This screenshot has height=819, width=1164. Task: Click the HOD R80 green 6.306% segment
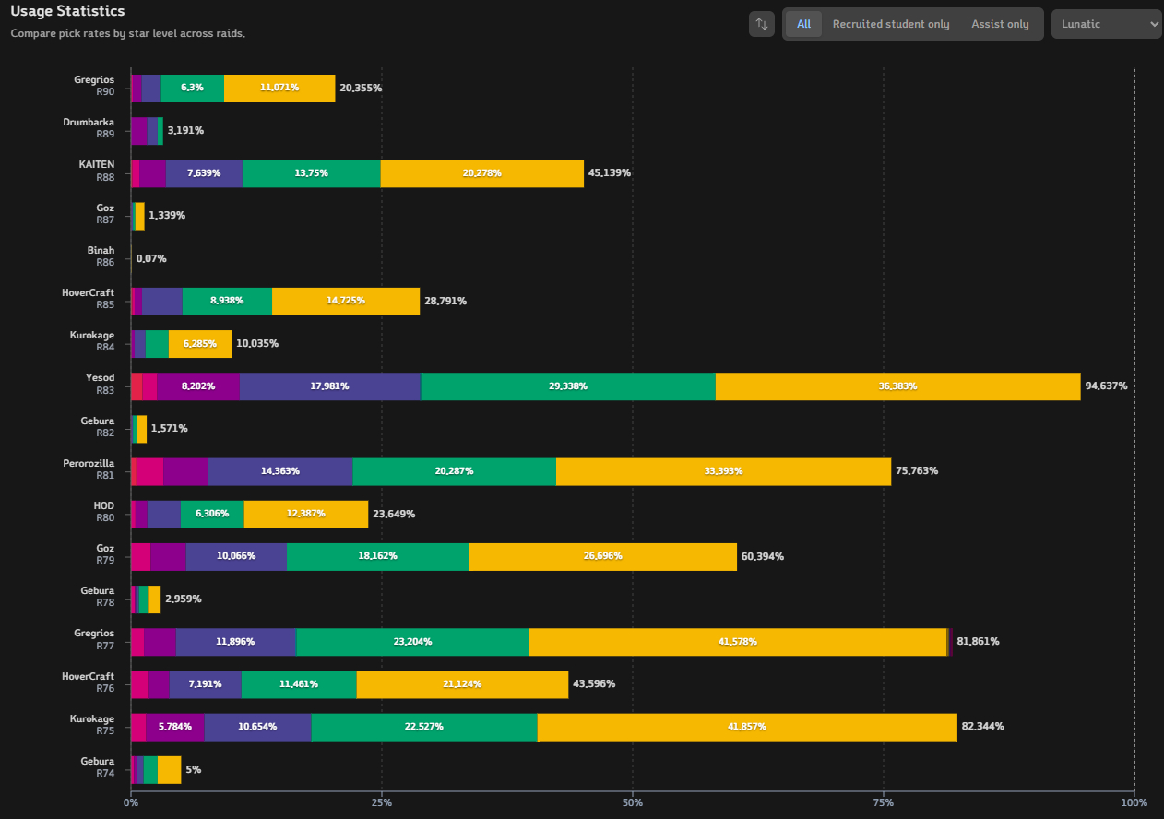pyautogui.click(x=212, y=514)
